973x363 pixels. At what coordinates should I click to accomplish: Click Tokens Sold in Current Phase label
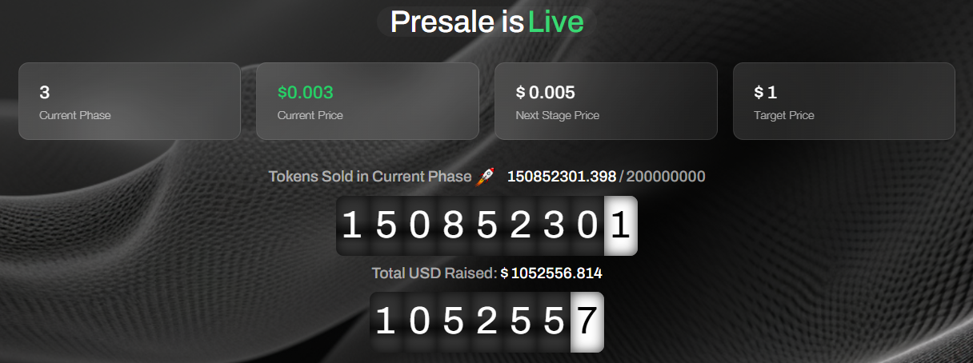(370, 177)
